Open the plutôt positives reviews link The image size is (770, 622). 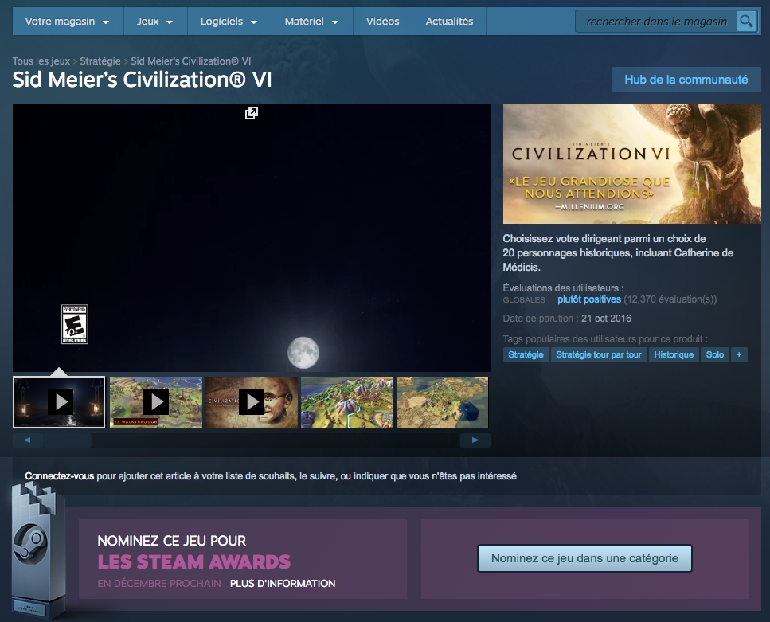tap(589, 299)
